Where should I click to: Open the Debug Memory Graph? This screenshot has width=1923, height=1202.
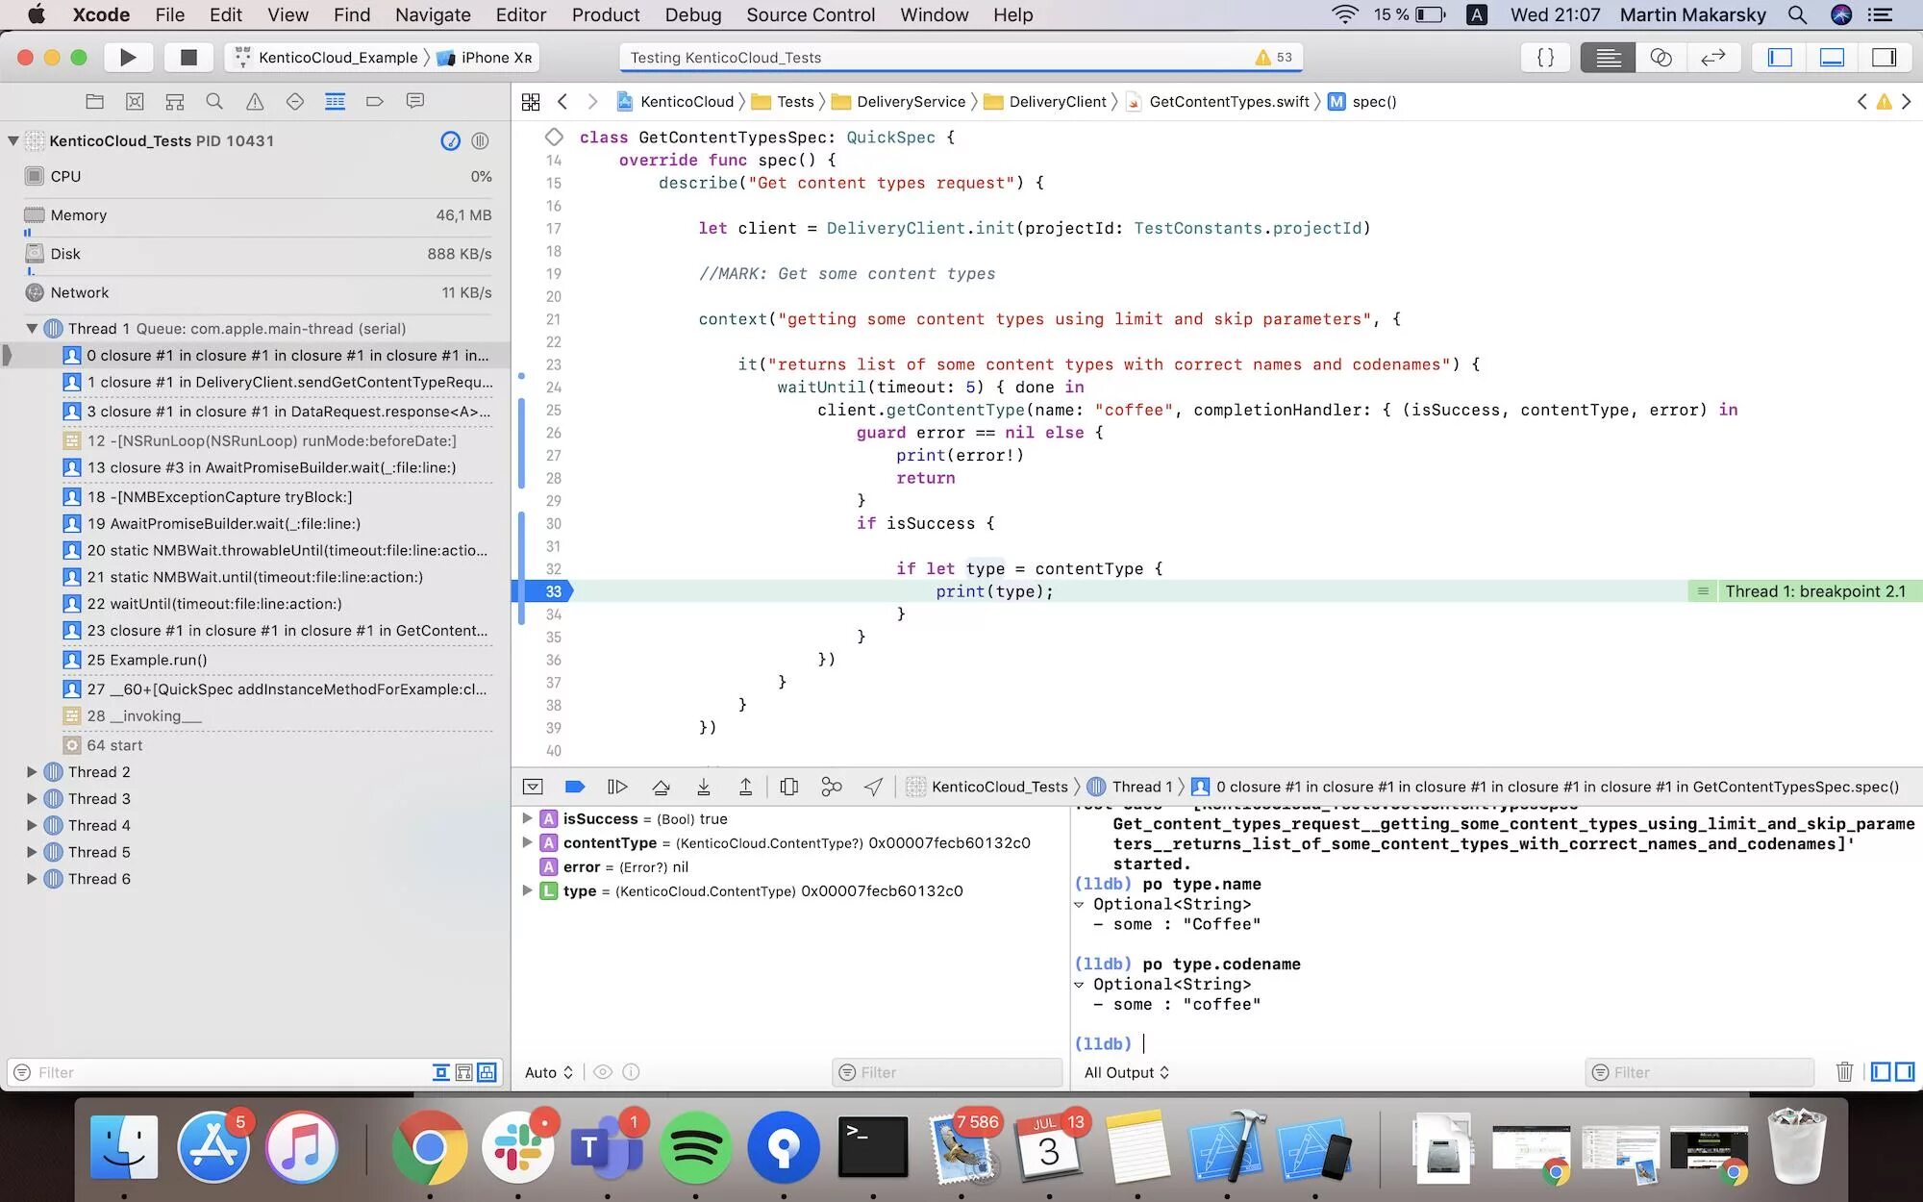(x=832, y=787)
